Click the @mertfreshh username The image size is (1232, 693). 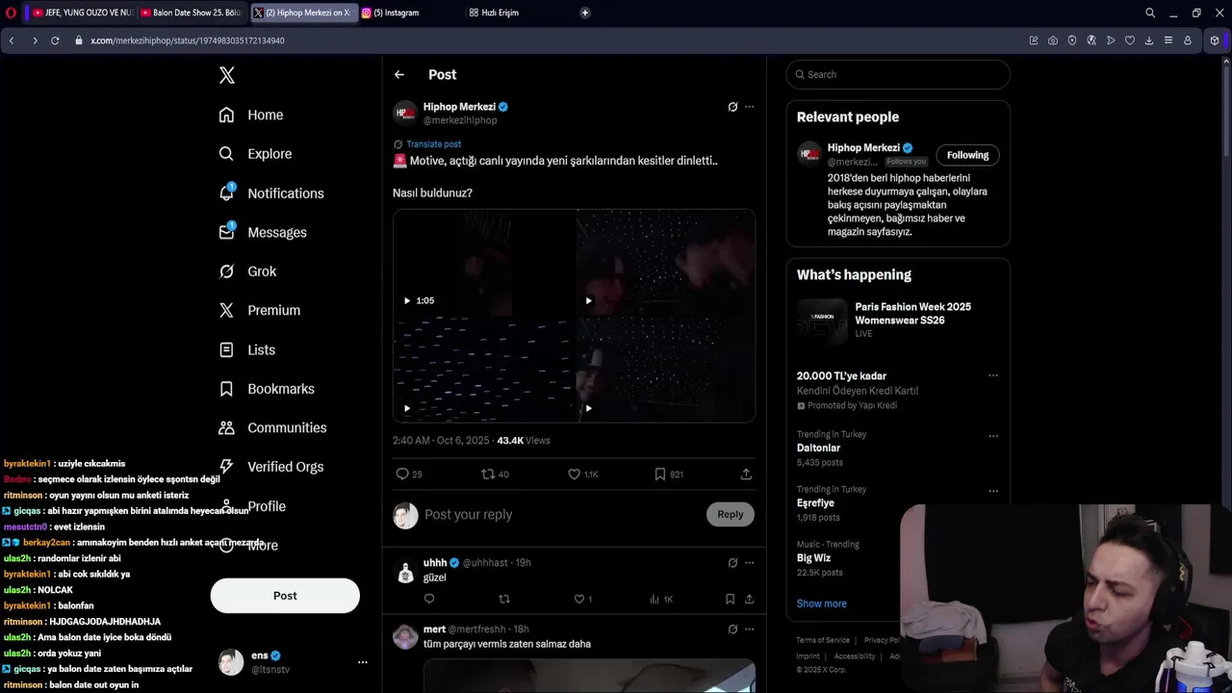click(x=478, y=629)
